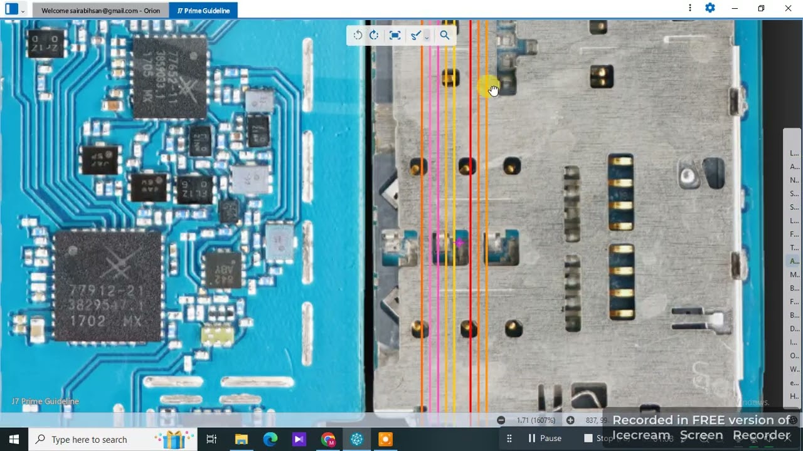Select the 'e...' item in side list

tap(794, 383)
